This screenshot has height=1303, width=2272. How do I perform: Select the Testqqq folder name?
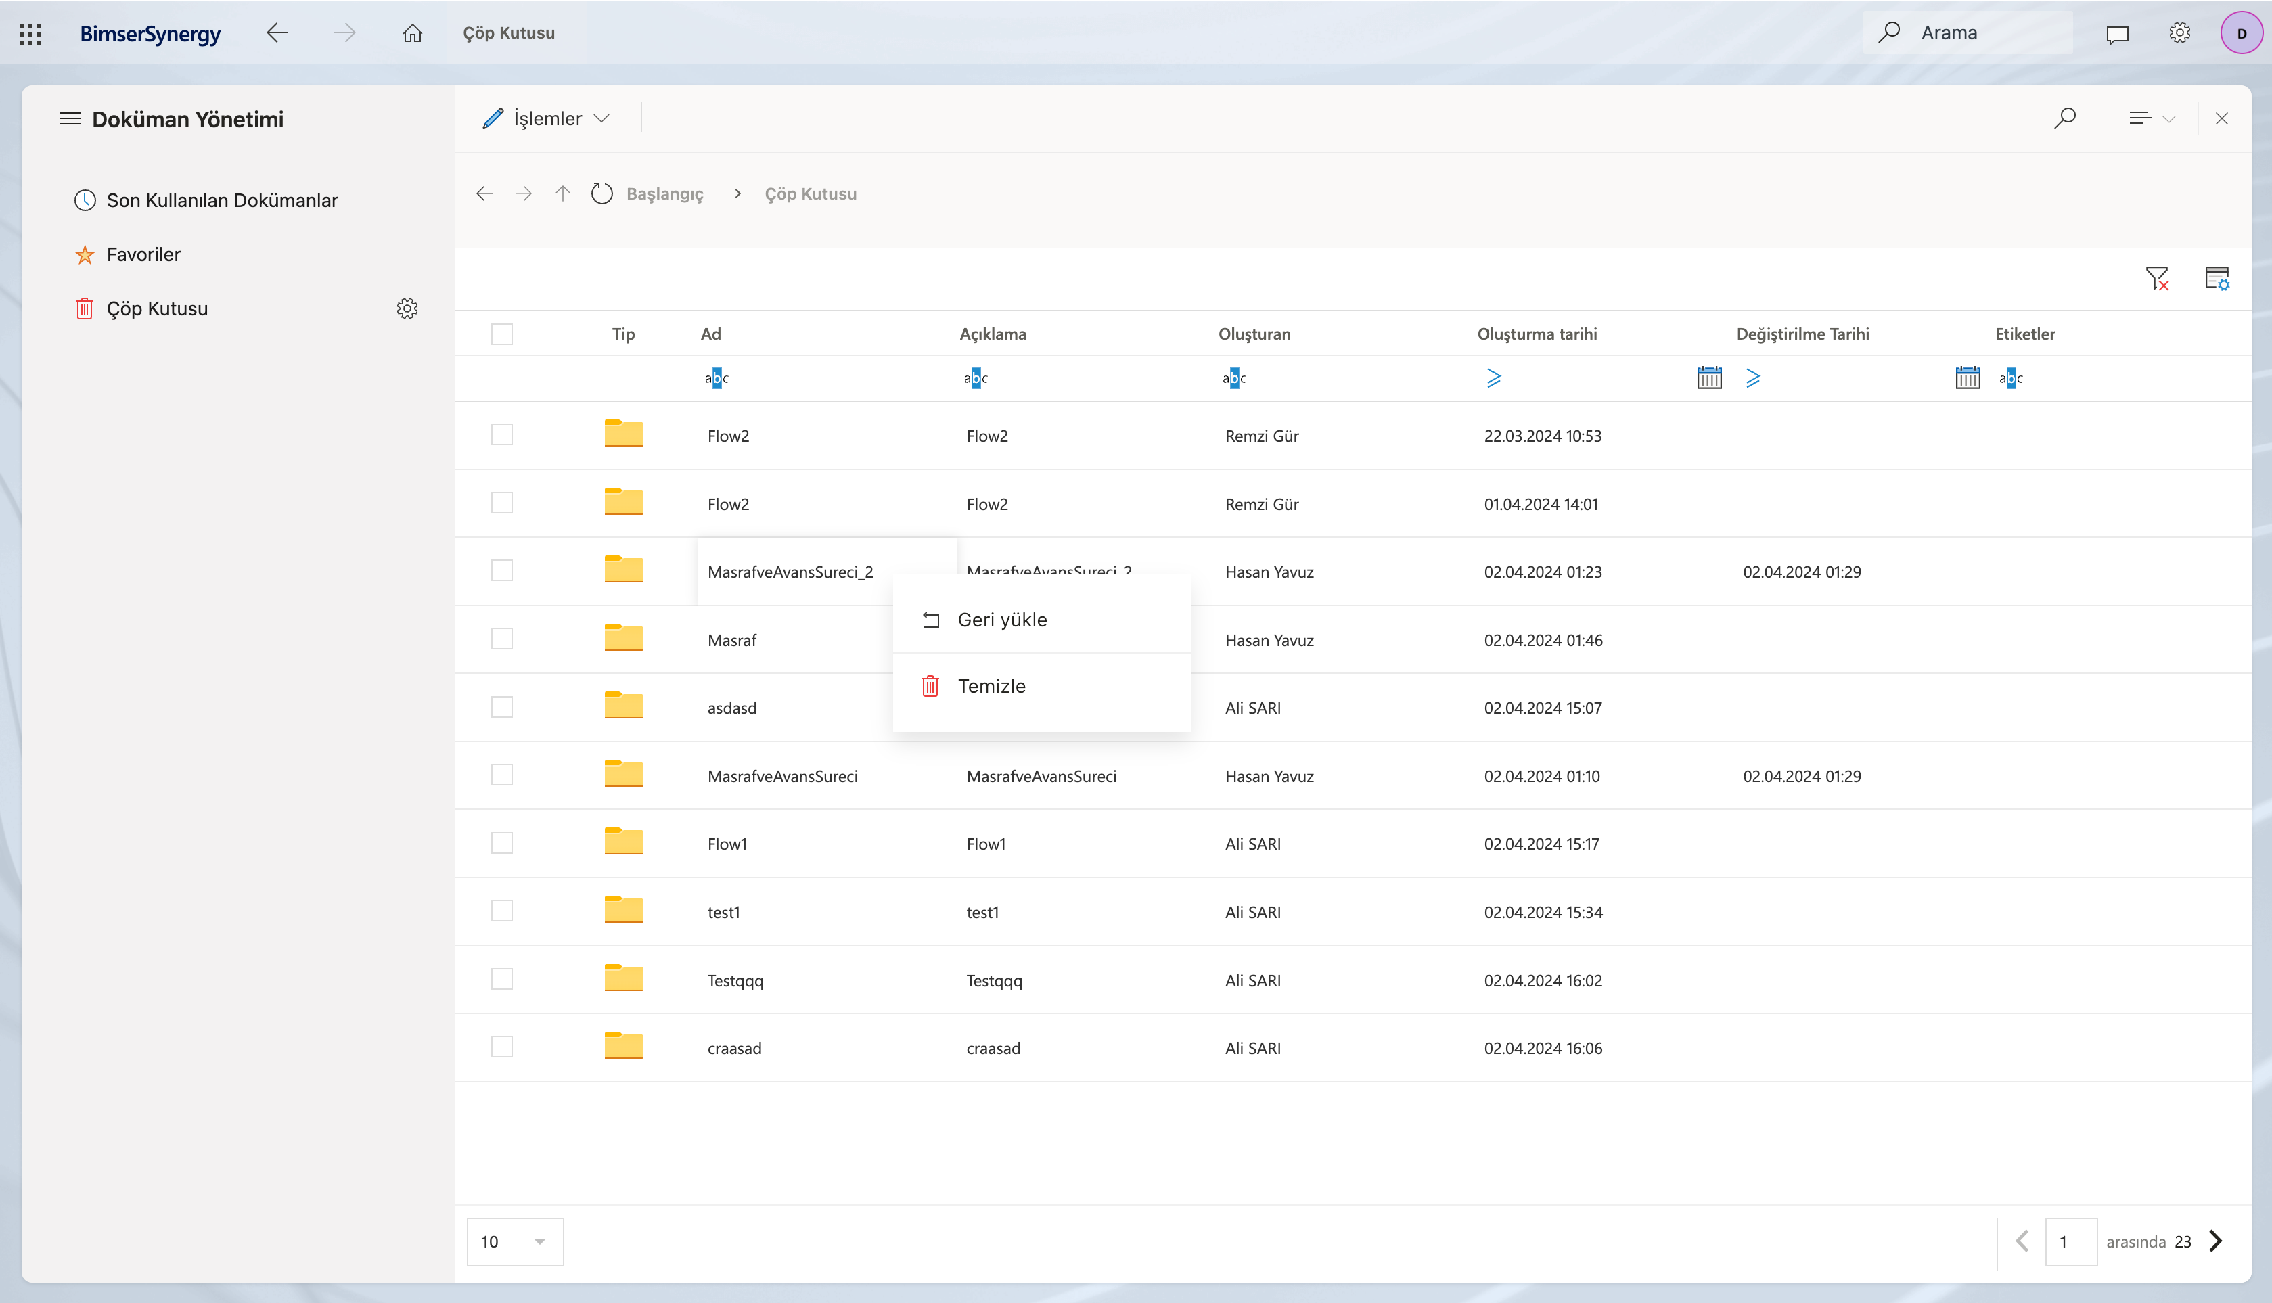[735, 980]
